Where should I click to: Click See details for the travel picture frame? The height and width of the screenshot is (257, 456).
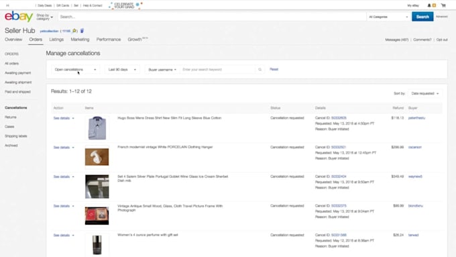pos(62,206)
